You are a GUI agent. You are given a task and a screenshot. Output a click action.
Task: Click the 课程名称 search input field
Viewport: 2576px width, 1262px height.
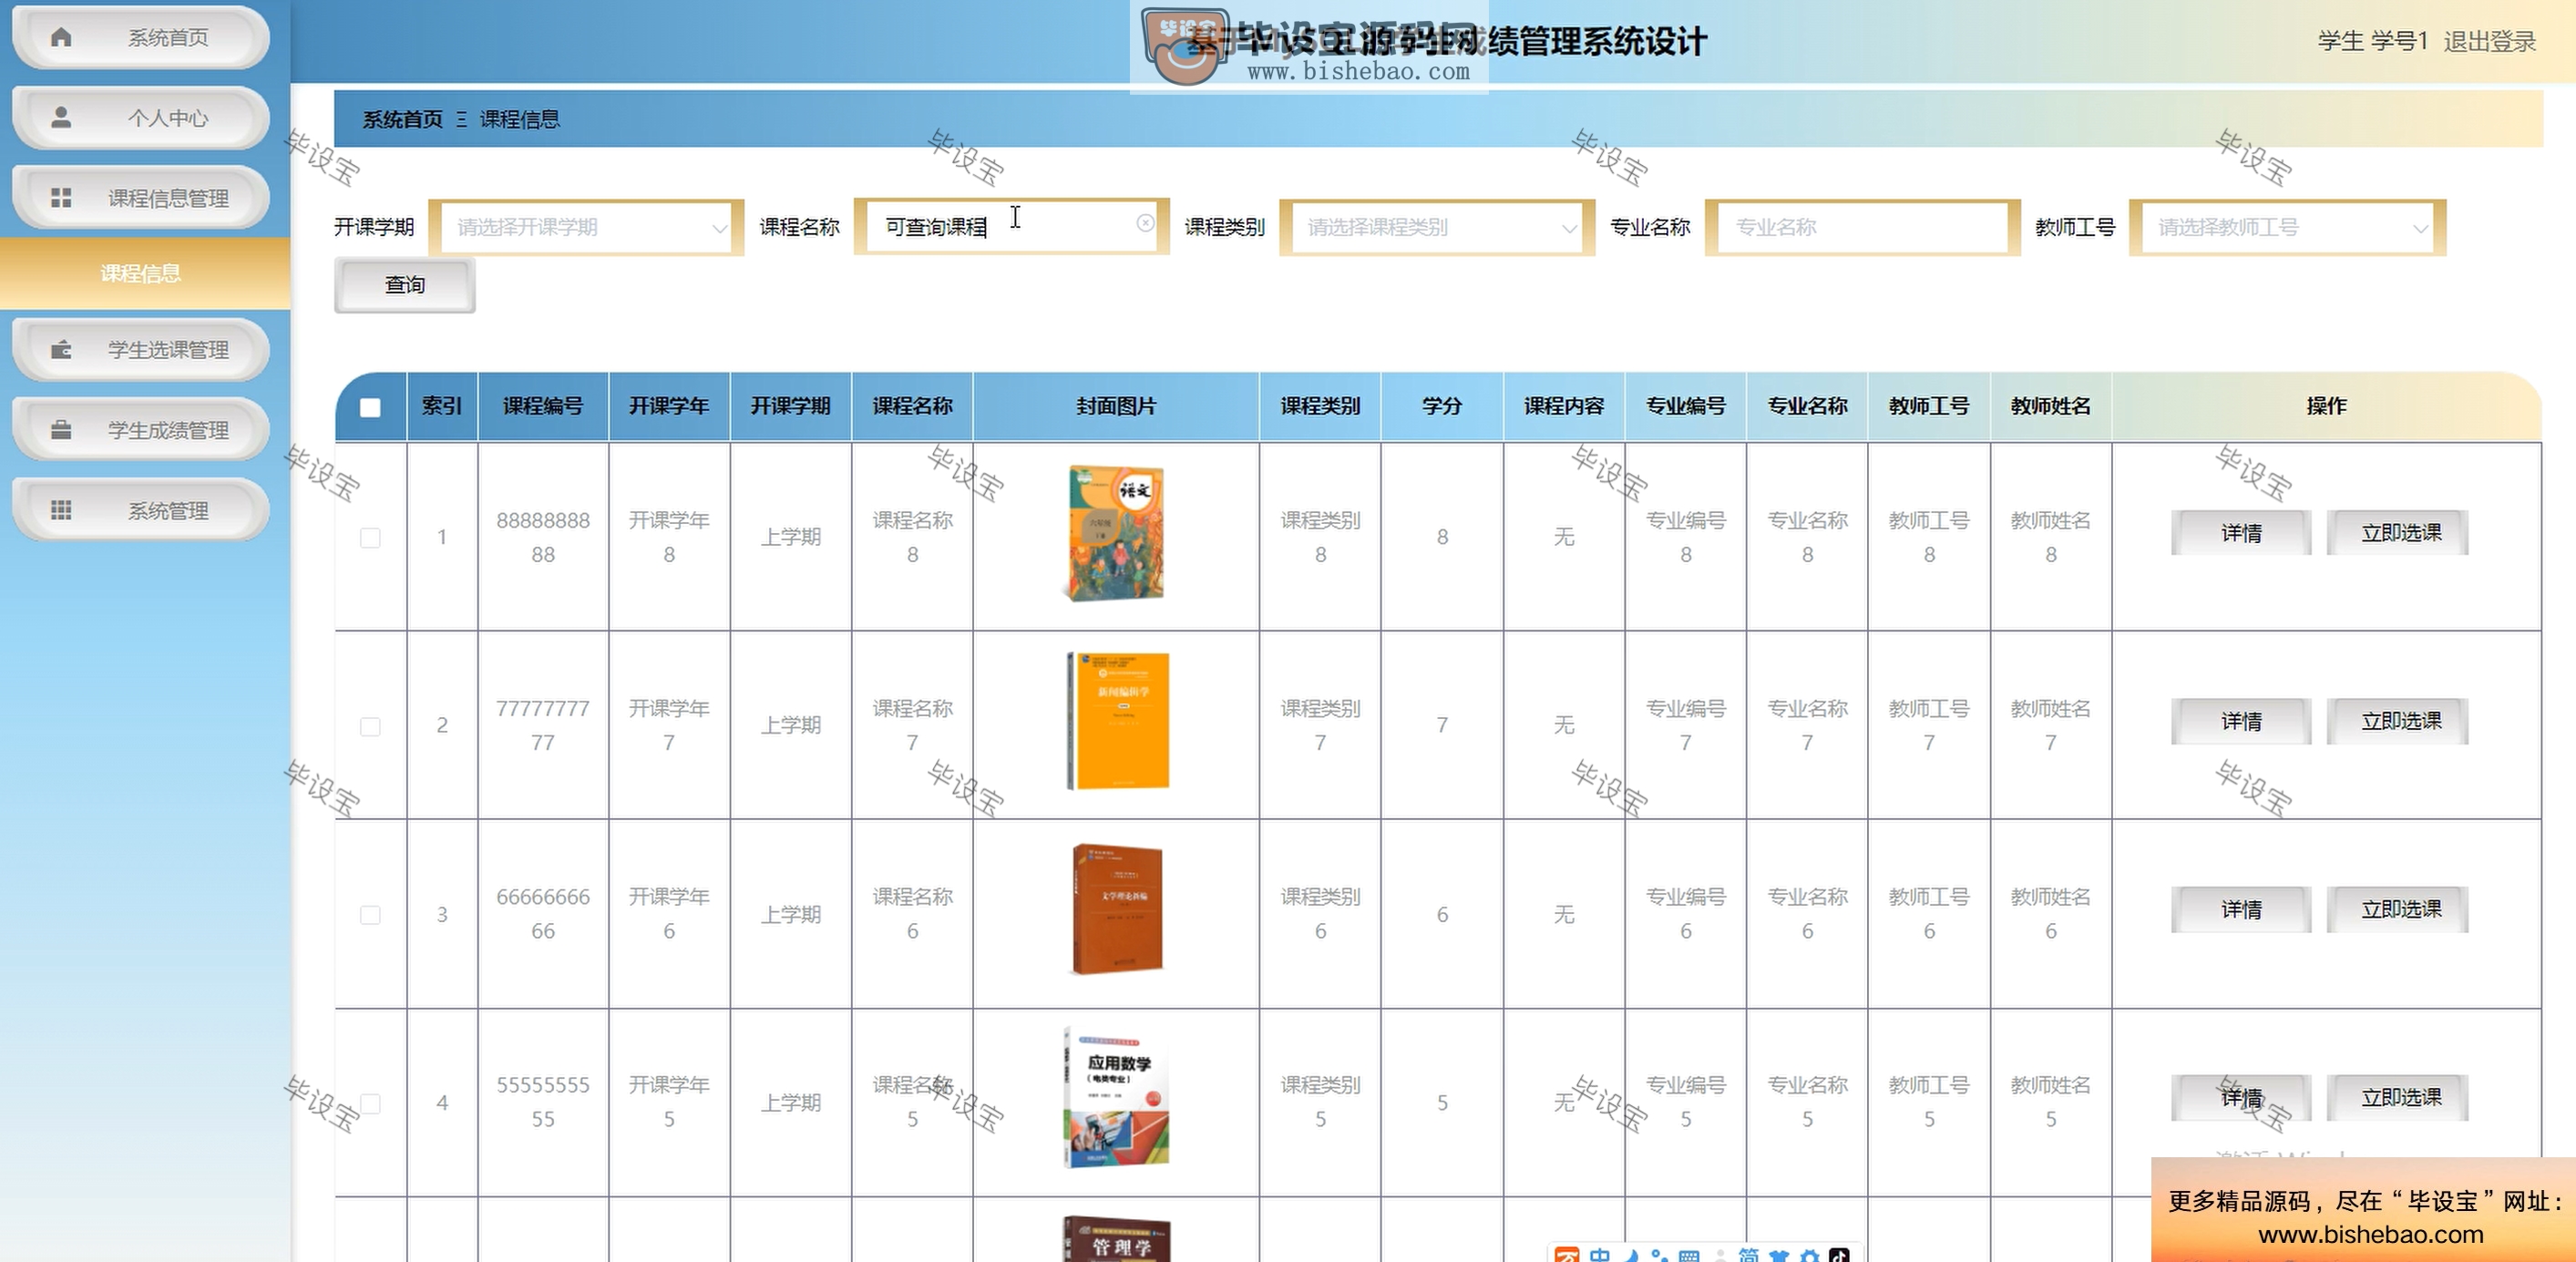pos(1011,227)
